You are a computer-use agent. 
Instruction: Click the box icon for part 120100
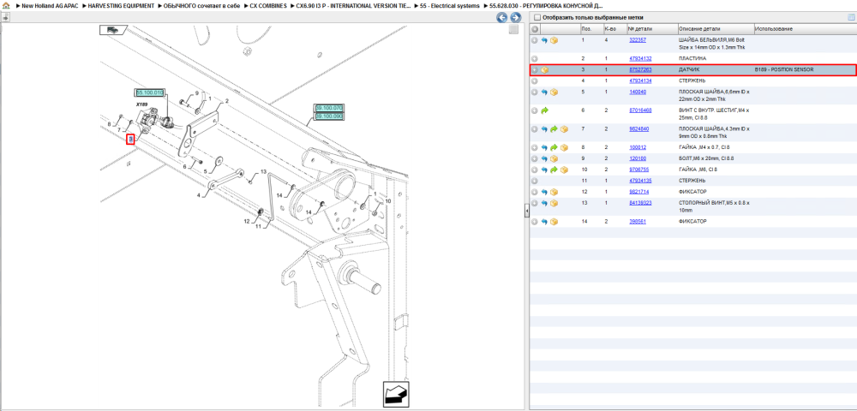(554, 158)
